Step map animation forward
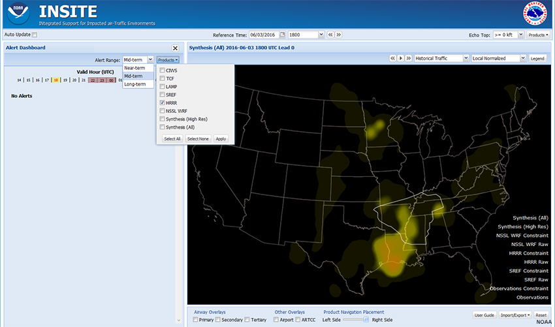The width and height of the screenshot is (555, 327). (409, 58)
